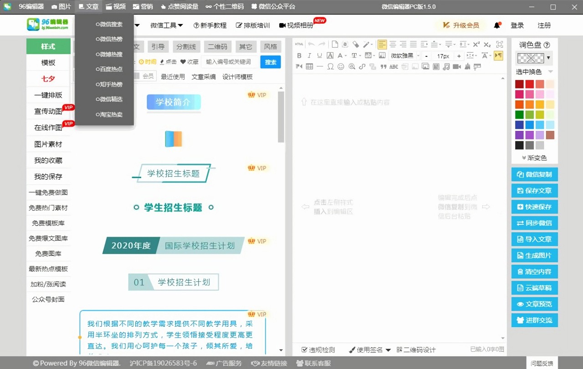Toggle the 收藏 heart filter

point(189,62)
